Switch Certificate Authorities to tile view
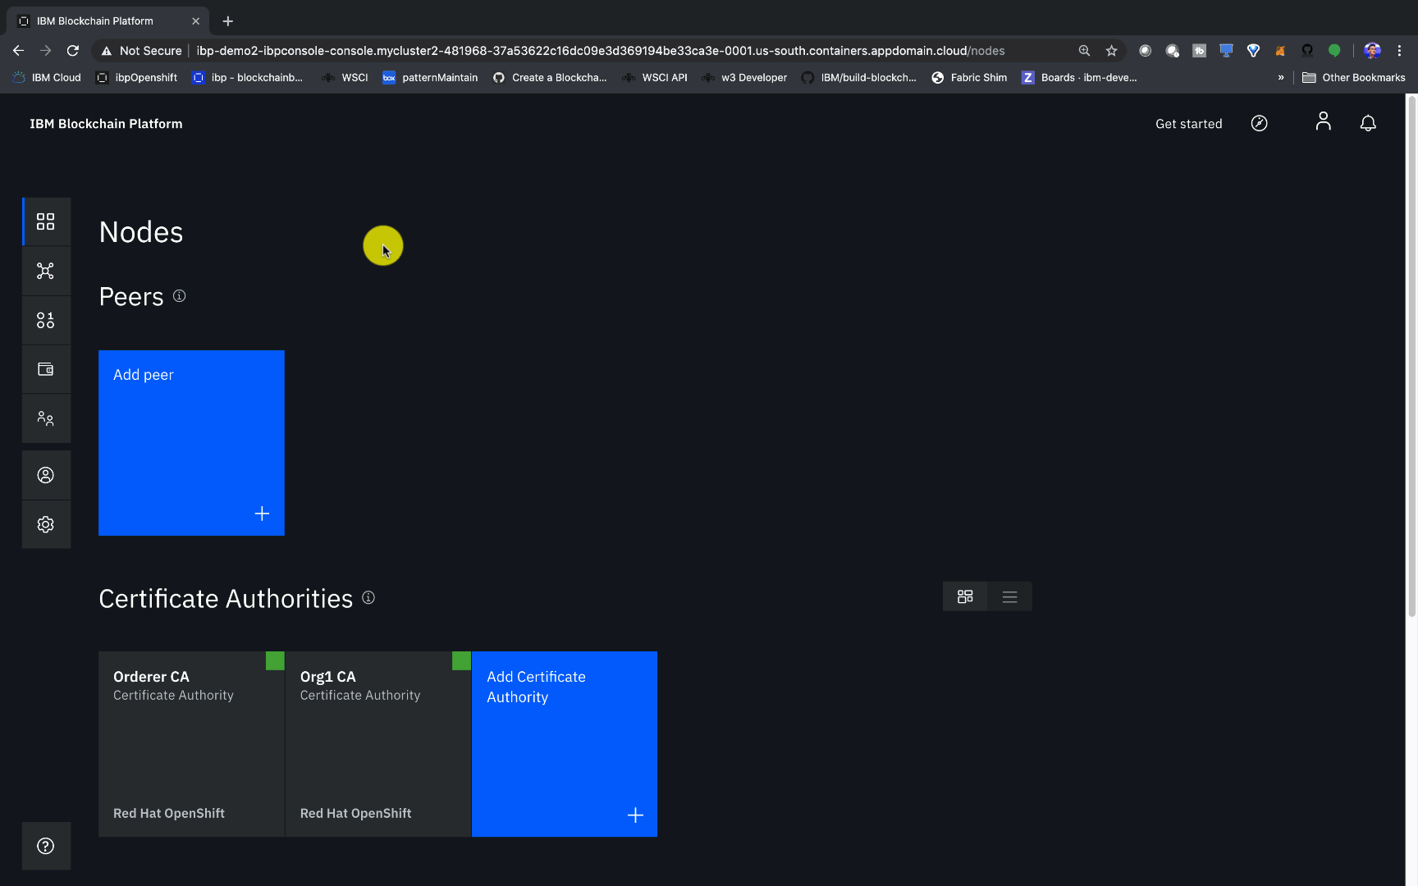1418x886 pixels. [965, 596]
